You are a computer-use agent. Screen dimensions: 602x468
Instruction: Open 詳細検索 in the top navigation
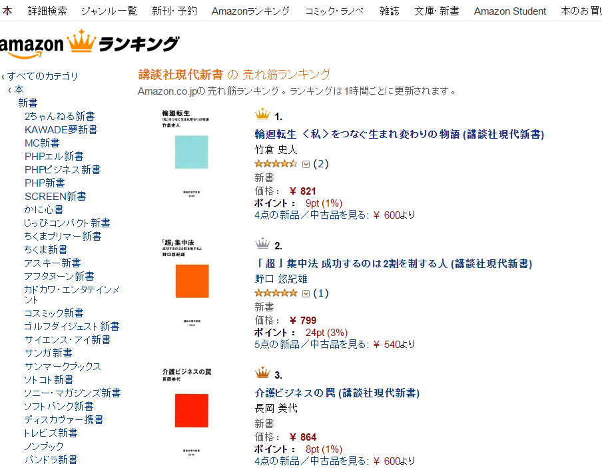47,11
